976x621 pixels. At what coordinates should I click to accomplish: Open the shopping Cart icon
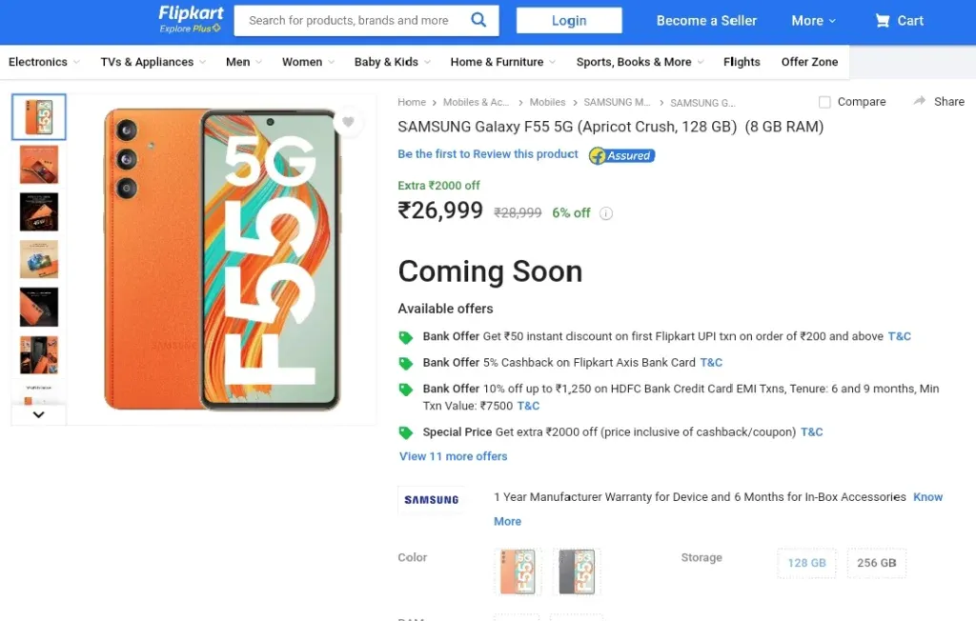(x=882, y=21)
